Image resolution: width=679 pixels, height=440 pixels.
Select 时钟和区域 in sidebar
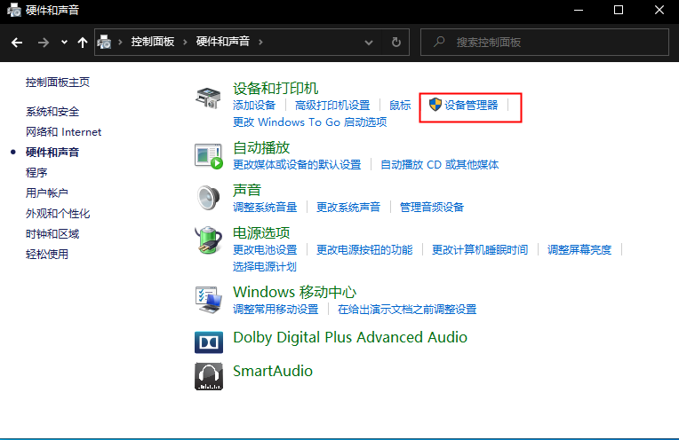52,234
